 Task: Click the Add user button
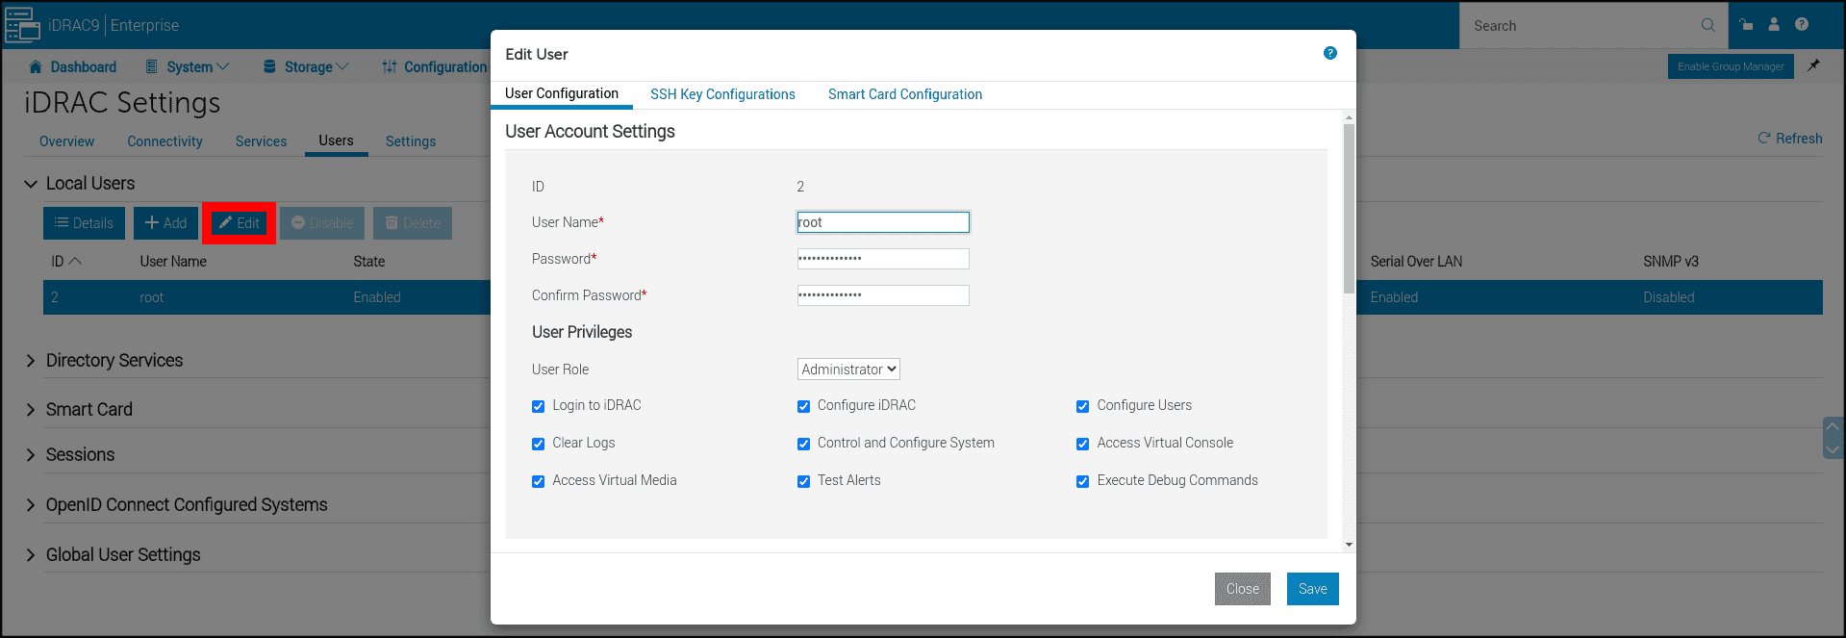tap(165, 223)
